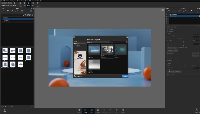The height and width of the screenshot is (114, 200).
Task: Open the Window menu
Action: 37,1
